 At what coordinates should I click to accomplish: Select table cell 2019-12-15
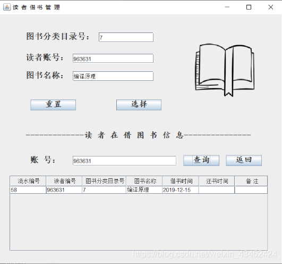[181, 190]
